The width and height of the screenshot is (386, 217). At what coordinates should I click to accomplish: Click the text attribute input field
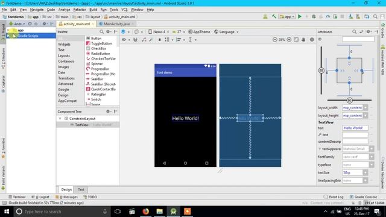click(x=355, y=128)
